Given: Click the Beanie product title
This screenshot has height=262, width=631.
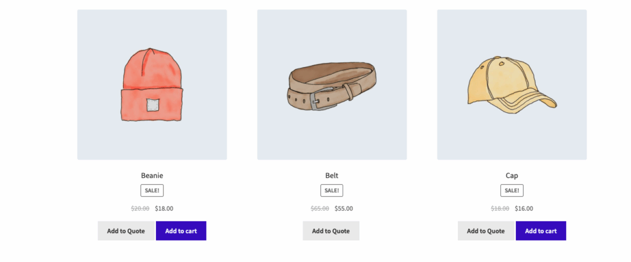Looking at the screenshot, I should [x=152, y=176].
